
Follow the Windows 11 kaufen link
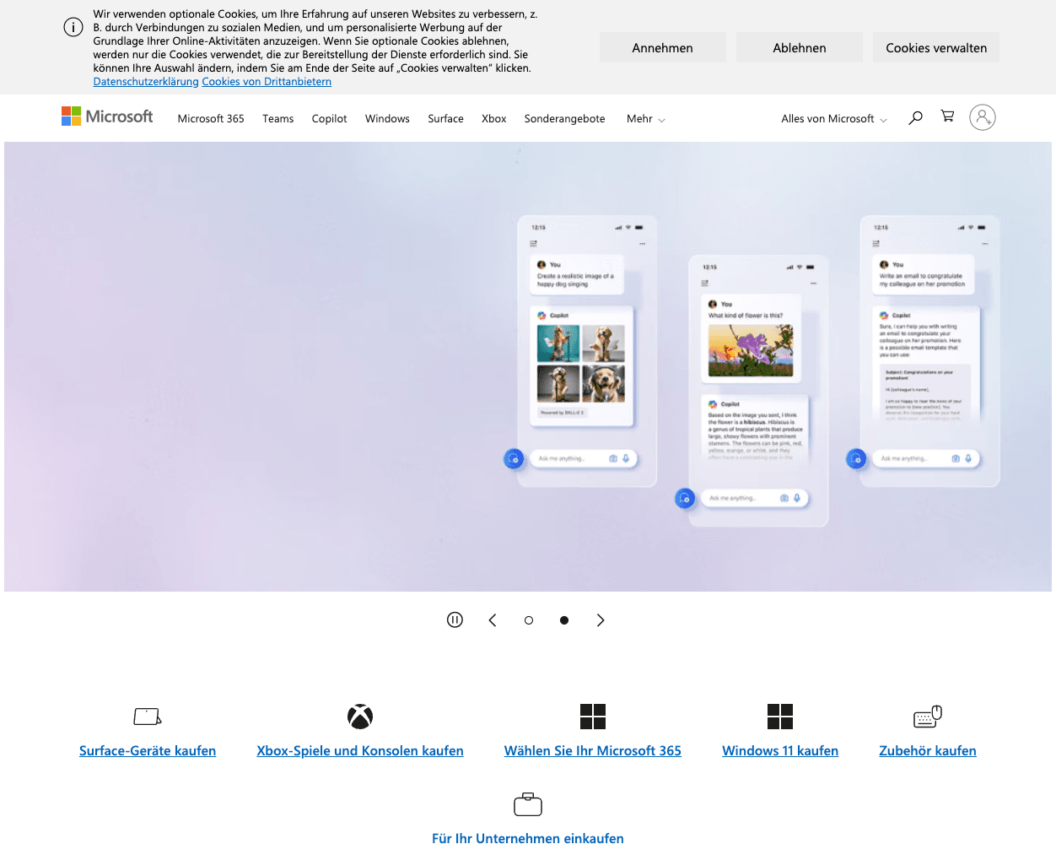(x=780, y=751)
